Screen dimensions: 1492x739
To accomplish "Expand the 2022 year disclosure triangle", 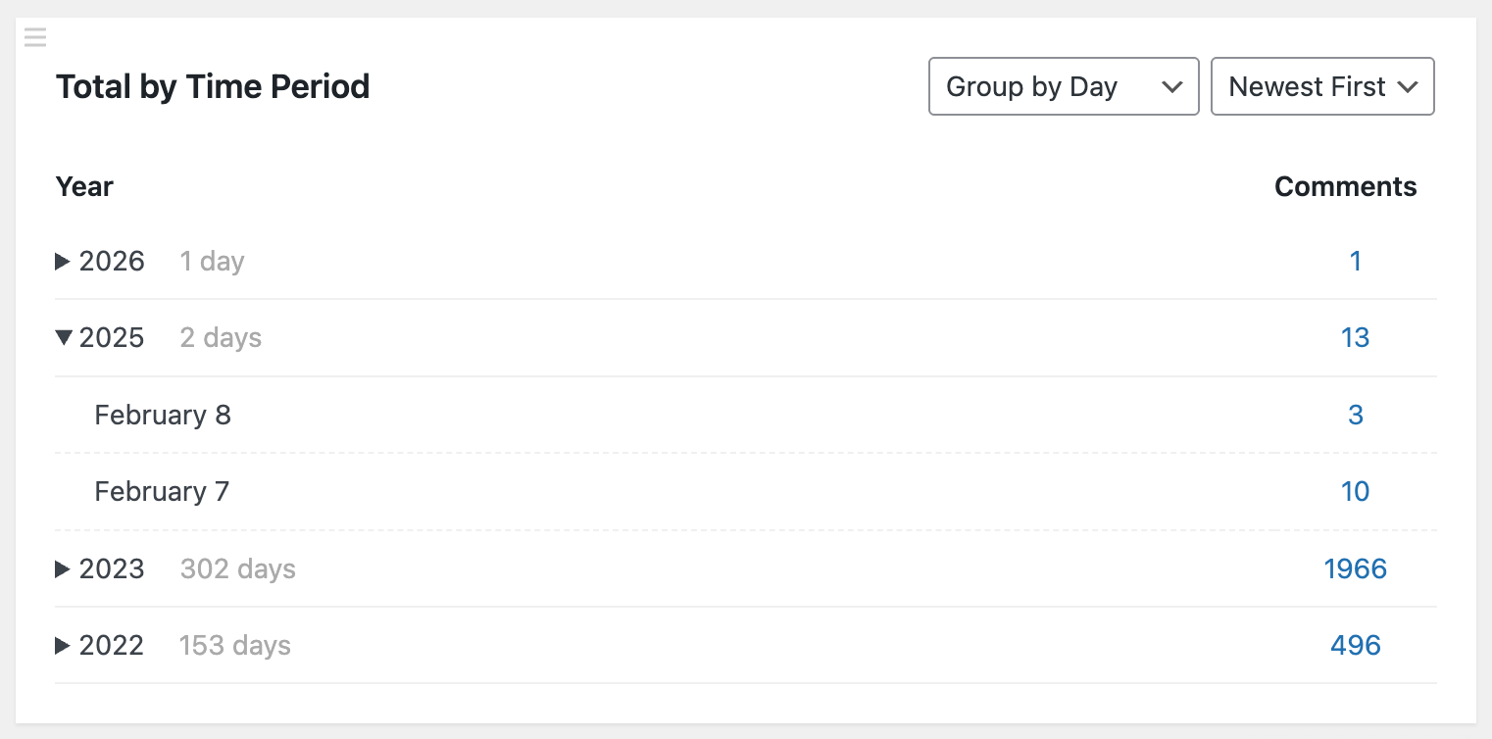I will [x=63, y=646].
